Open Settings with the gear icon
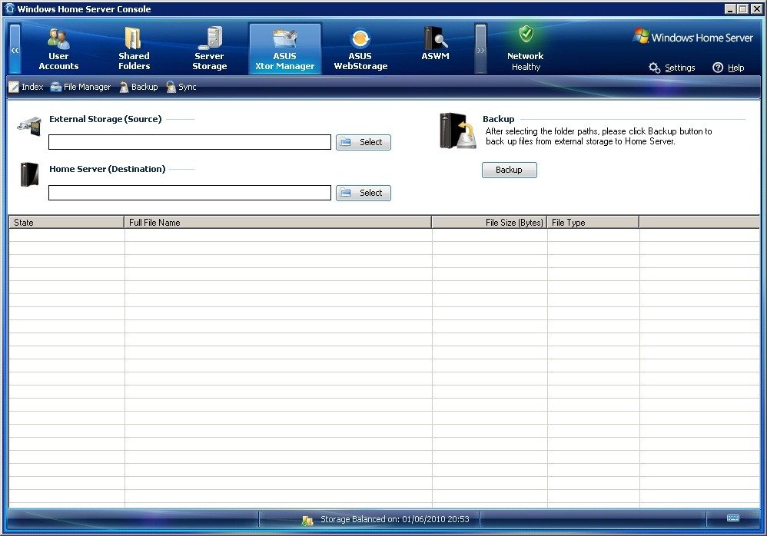Screen dimensions: 767x536 pos(672,68)
